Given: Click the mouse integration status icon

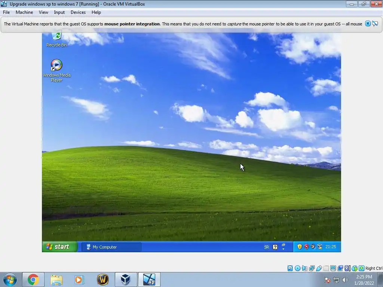Looking at the screenshot, I should (355, 268).
